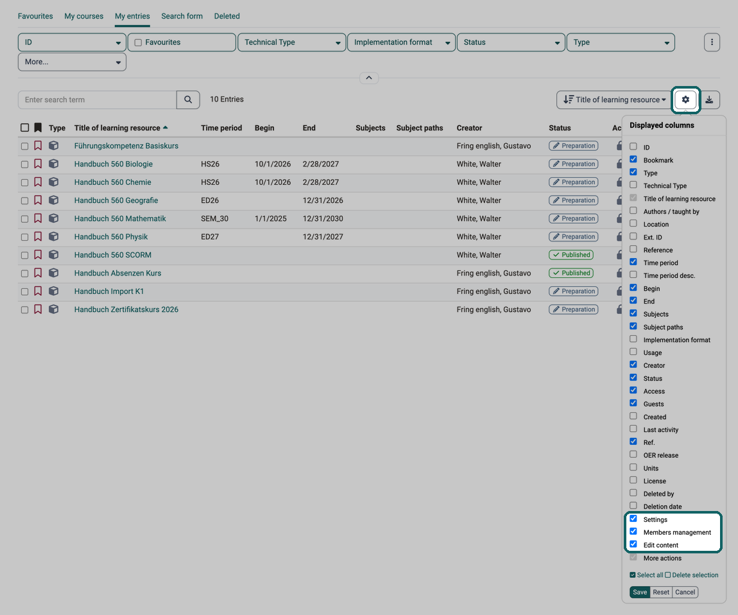Select all rows via header checkbox

pos(25,128)
